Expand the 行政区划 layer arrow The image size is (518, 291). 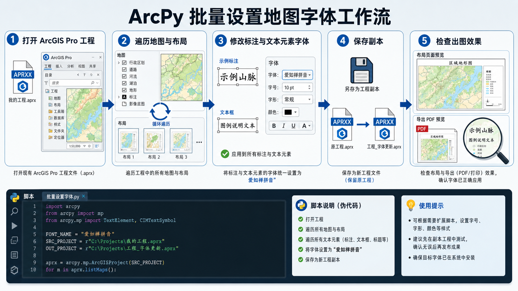pyautogui.click(x=119, y=62)
